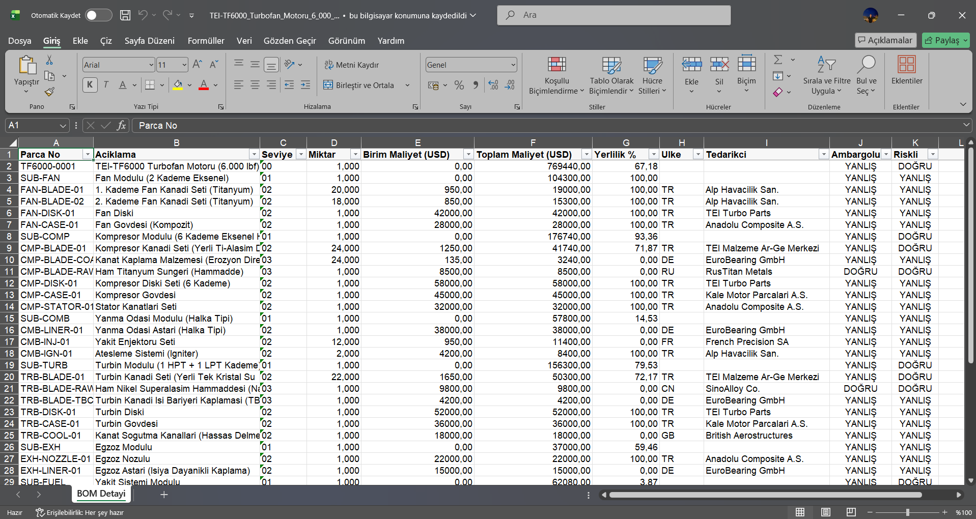Open the Dosya menu

point(20,41)
